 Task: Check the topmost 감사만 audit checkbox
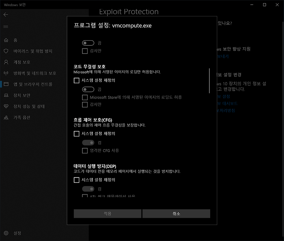[x=85, y=51]
